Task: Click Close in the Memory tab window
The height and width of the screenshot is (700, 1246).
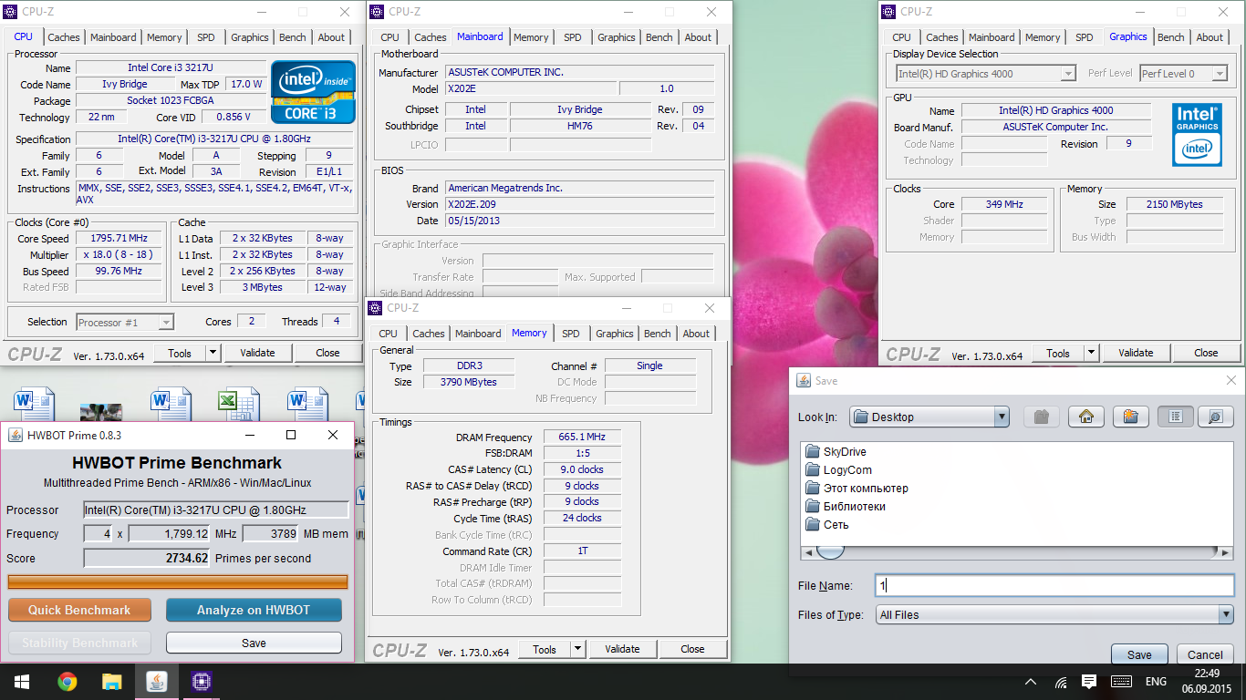Action: coord(693,649)
